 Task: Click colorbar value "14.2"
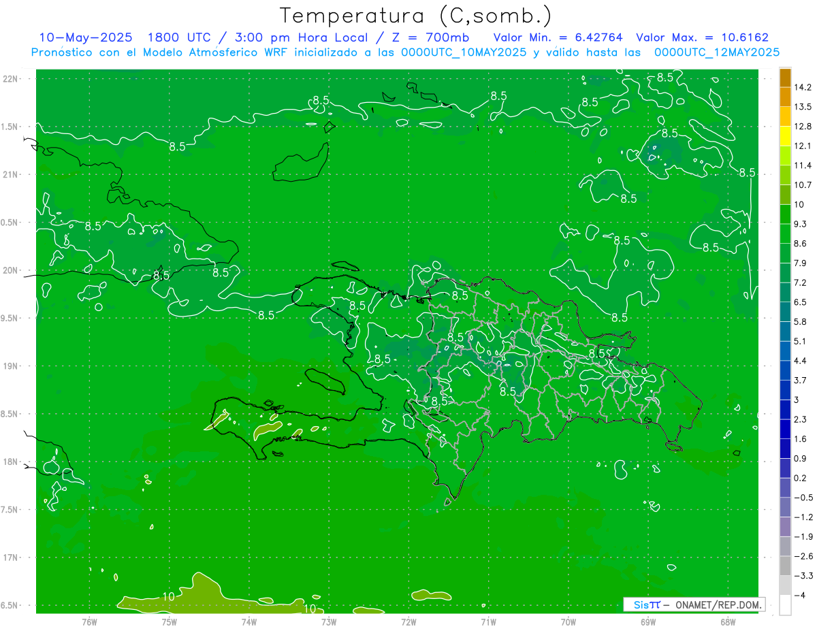tap(803, 87)
